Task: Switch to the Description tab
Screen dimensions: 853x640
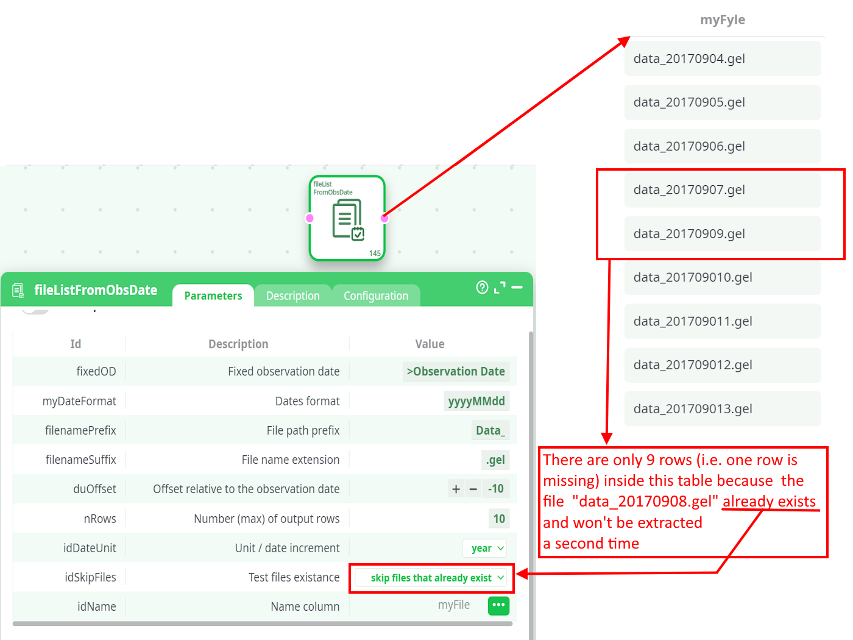Action: pos(292,296)
